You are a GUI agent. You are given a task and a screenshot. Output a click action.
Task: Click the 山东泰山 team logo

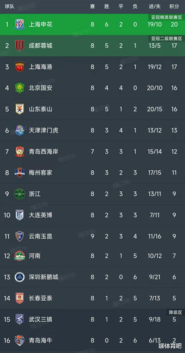coord(20,109)
